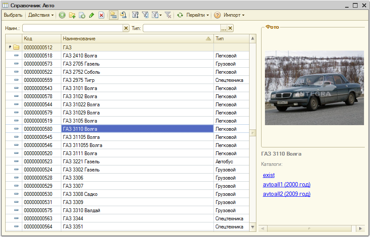Click the Volga car photo
The height and width of the screenshot is (237, 370).
[x=314, y=88]
